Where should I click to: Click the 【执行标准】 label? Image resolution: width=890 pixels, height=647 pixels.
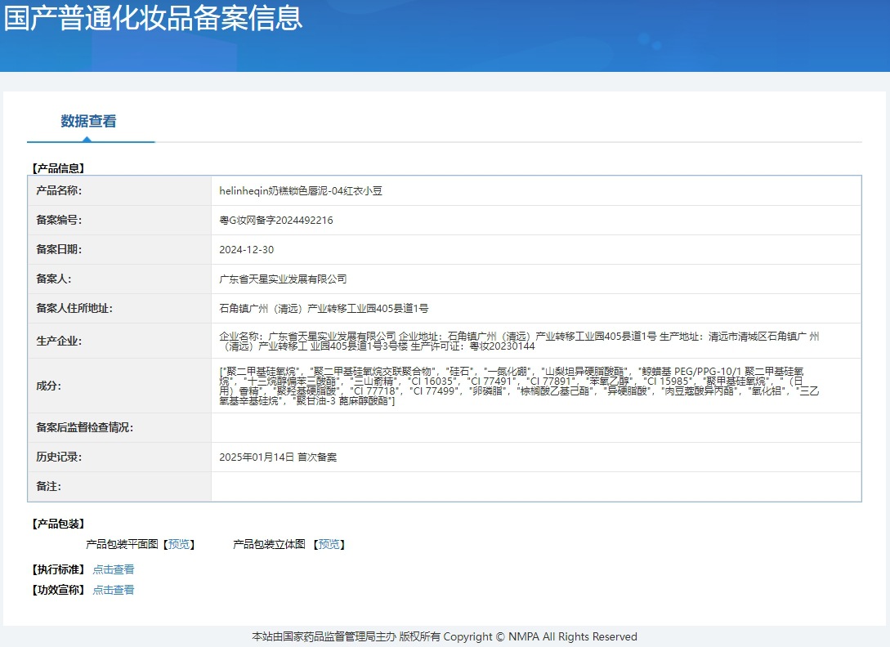(58, 569)
